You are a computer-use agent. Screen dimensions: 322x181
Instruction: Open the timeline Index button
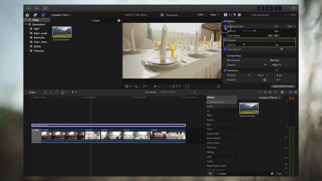point(32,93)
